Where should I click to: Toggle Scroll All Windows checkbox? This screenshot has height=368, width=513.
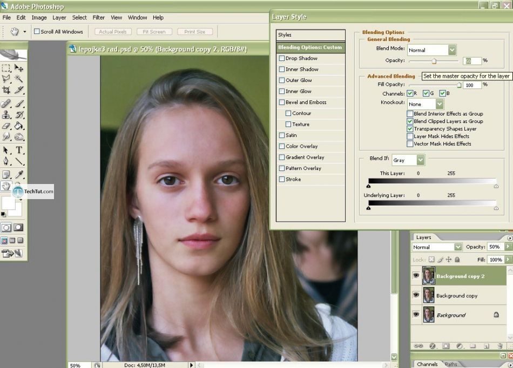(37, 32)
